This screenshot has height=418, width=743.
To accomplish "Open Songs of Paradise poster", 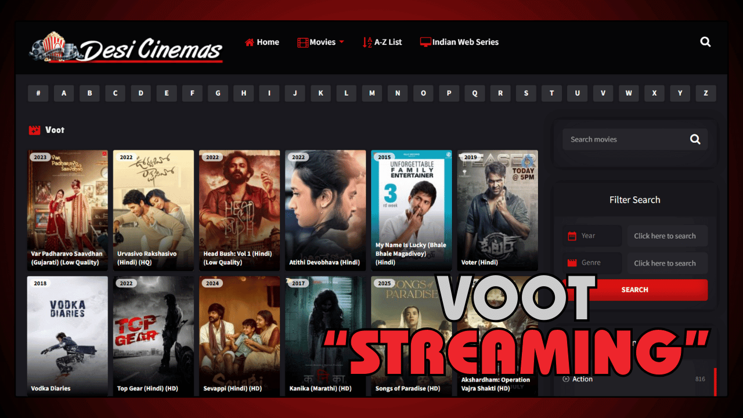I will point(412,336).
